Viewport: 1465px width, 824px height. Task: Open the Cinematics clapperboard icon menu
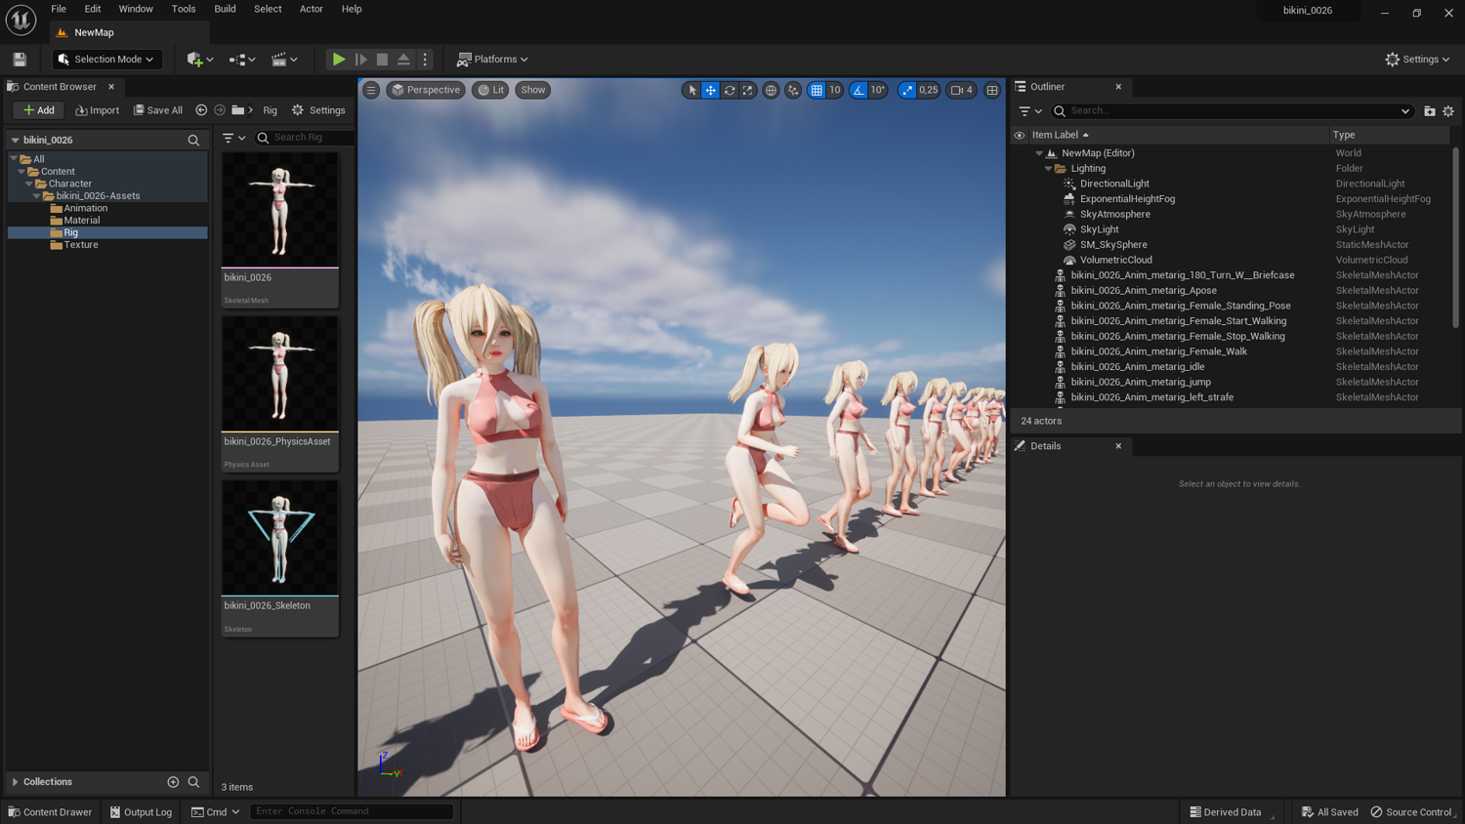pos(284,60)
